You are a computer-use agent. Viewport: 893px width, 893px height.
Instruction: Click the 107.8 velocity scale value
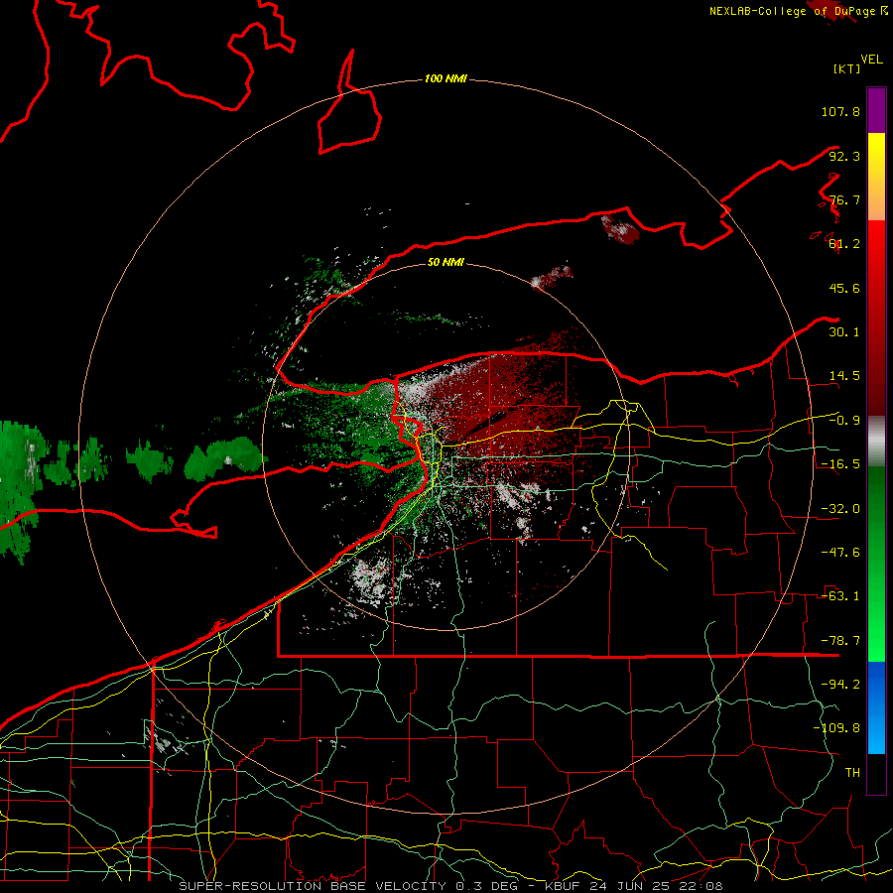(840, 111)
